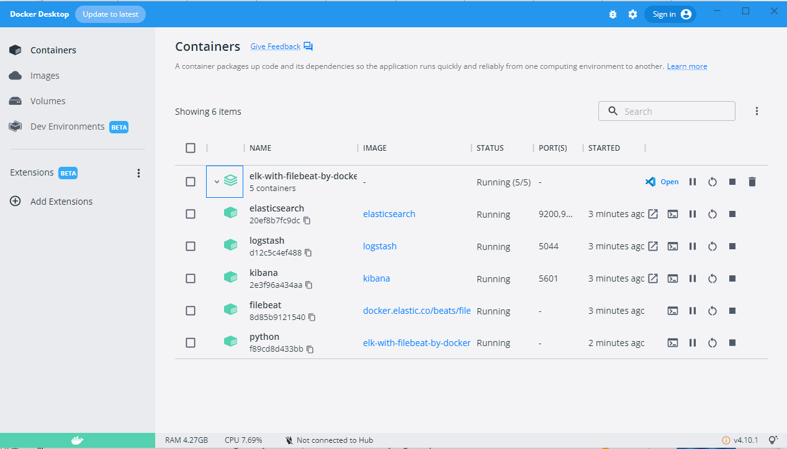
Task: Copy filebeat container ID 8d85b9121540
Action: click(x=312, y=318)
